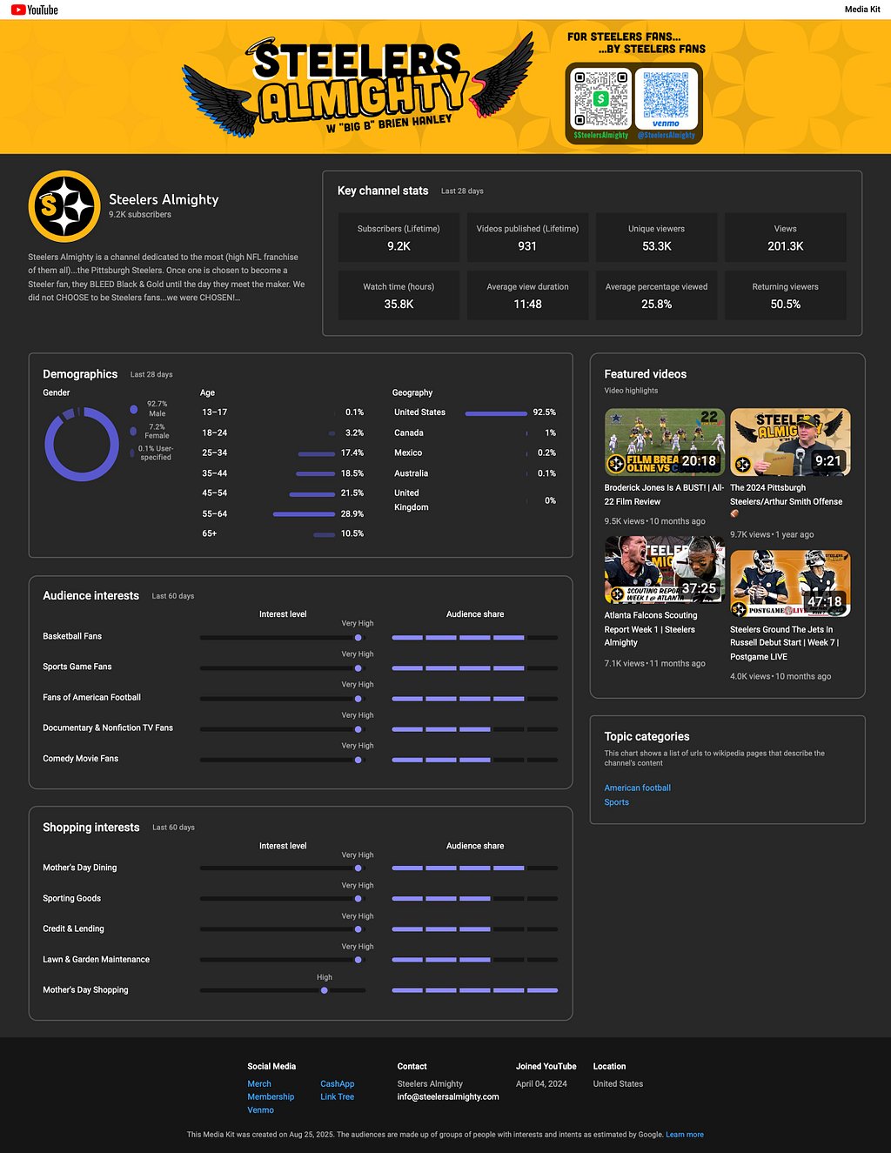
Task: Open the American football topic link
Action: click(637, 788)
